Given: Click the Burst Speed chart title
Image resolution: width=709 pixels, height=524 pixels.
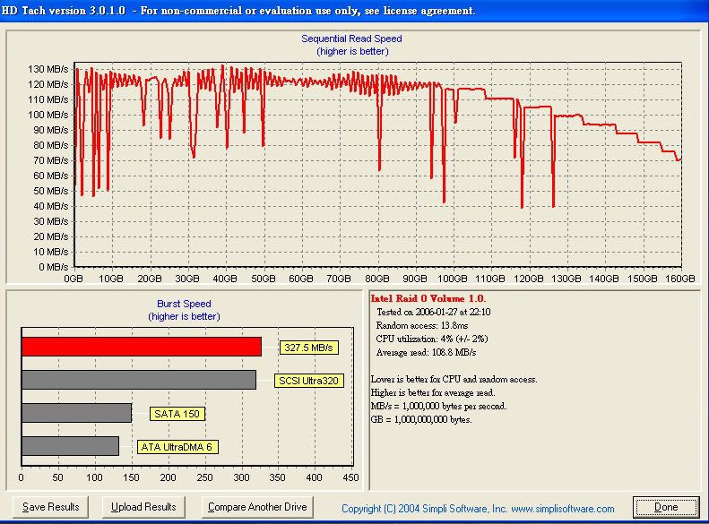Looking at the screenshot, I should pos(184,304).
